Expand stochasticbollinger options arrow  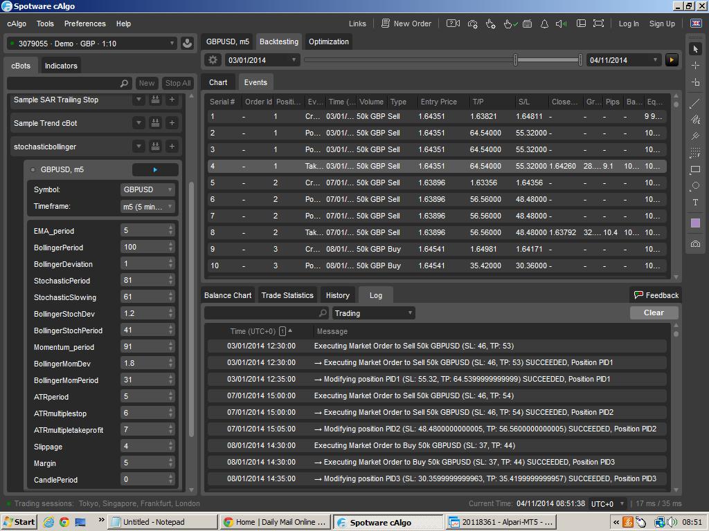[138, 147]
